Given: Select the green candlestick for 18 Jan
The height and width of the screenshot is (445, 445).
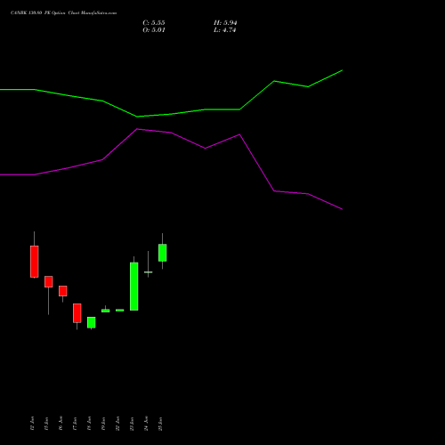Looking at the screenshot, I should [x=92, y=322].
